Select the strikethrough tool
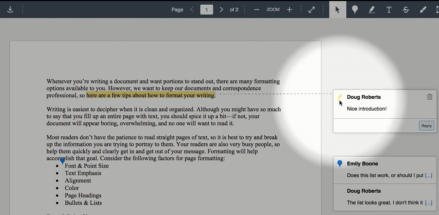Viewport: 439px width, 215px height. 406,10
